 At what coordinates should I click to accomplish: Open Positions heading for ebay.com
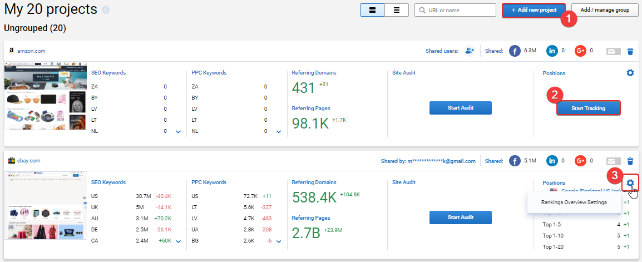[x=554, y=183]
